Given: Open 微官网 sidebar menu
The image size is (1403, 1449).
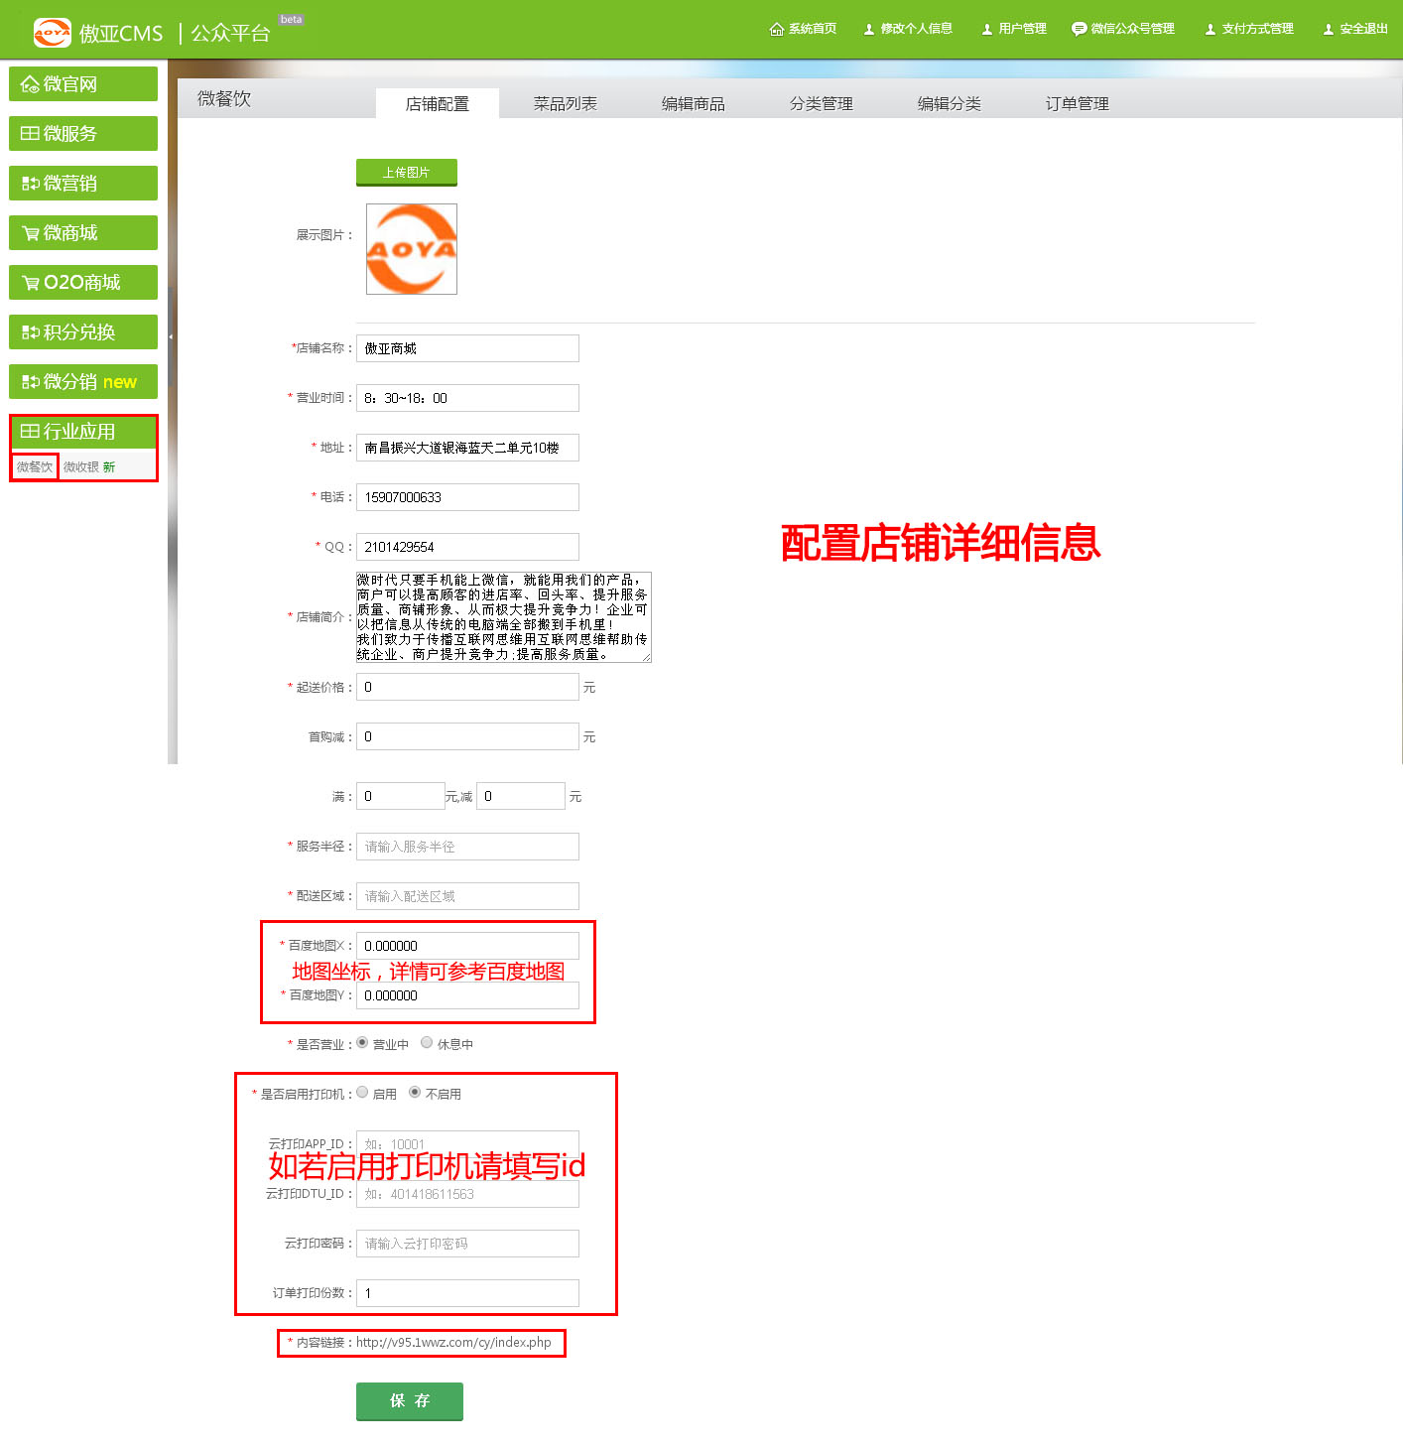Looking at the screenshot, I should (x=83, y=84).
